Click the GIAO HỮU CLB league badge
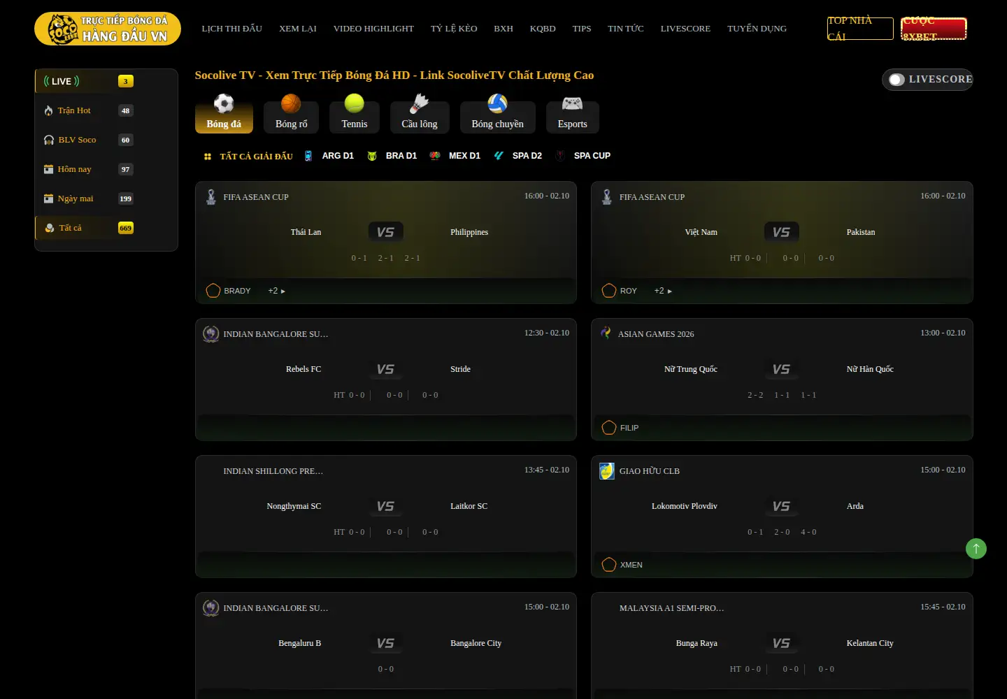 607,471
